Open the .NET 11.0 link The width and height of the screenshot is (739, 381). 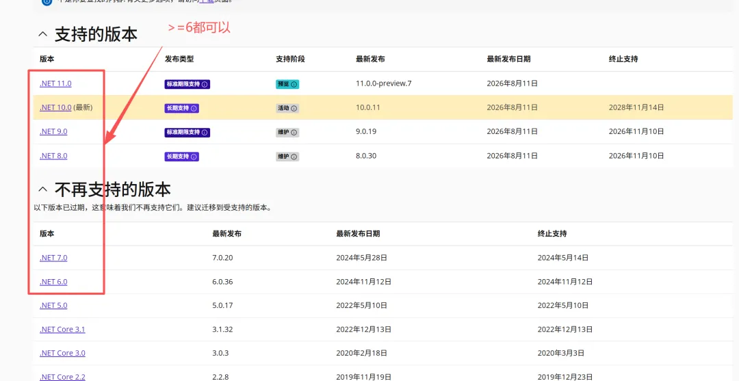click(55, 84)
